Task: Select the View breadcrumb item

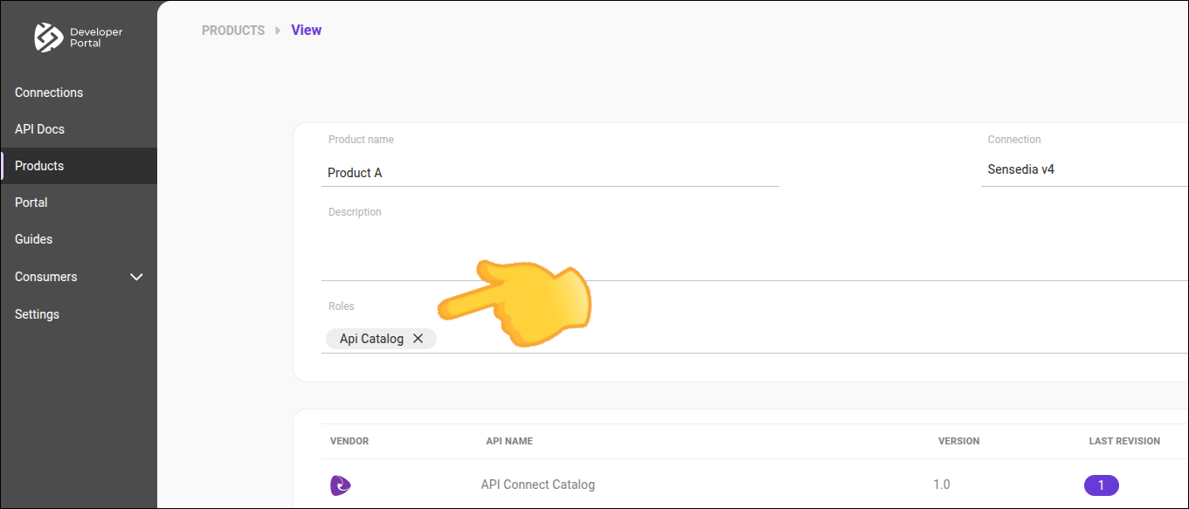Action: [306, 30]
